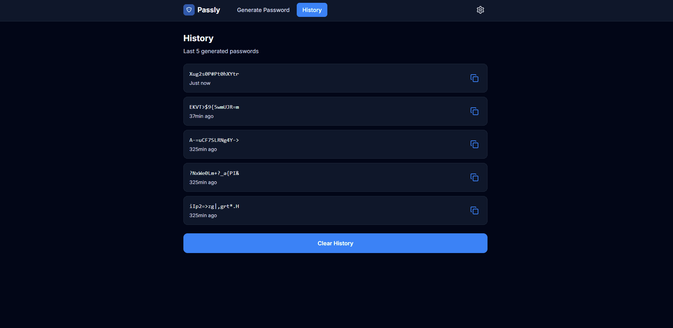The image size is (673, 328).
Task: Click the Last 5 generated passwords text
Action: tap(221, 51)
